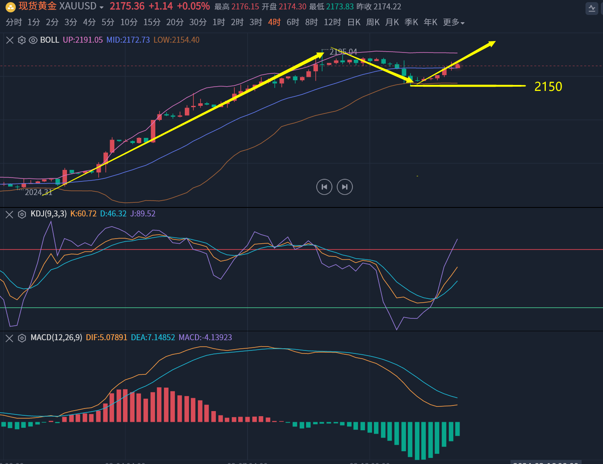Viewport: 603px width, 464px height.
Task: Click the gold coin symbol icon
Action: pyautogui.click(x=10, y=7)
